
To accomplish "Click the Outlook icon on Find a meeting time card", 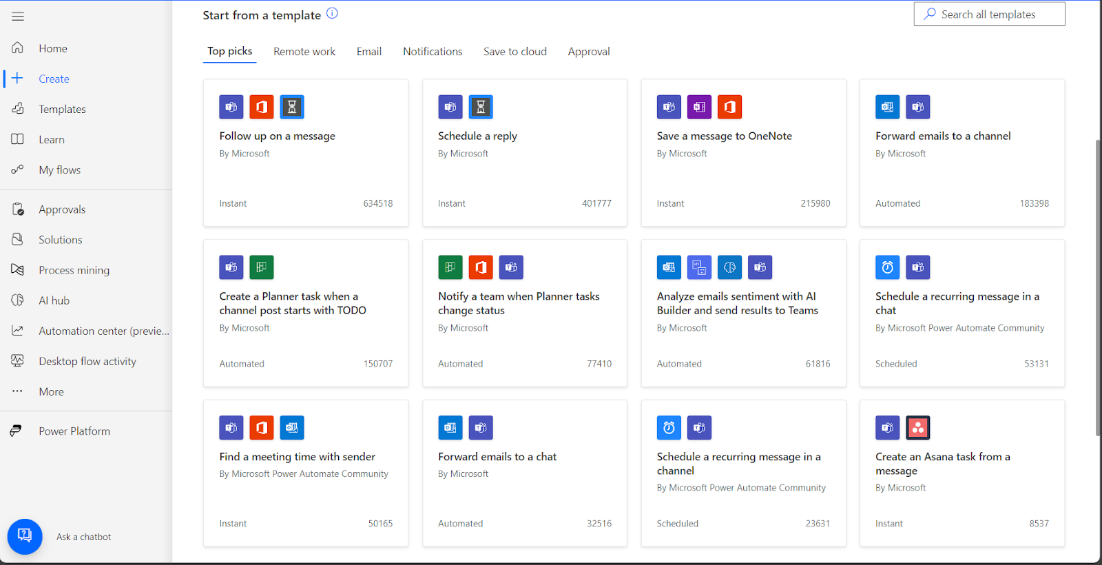I will tap(292, 428).
